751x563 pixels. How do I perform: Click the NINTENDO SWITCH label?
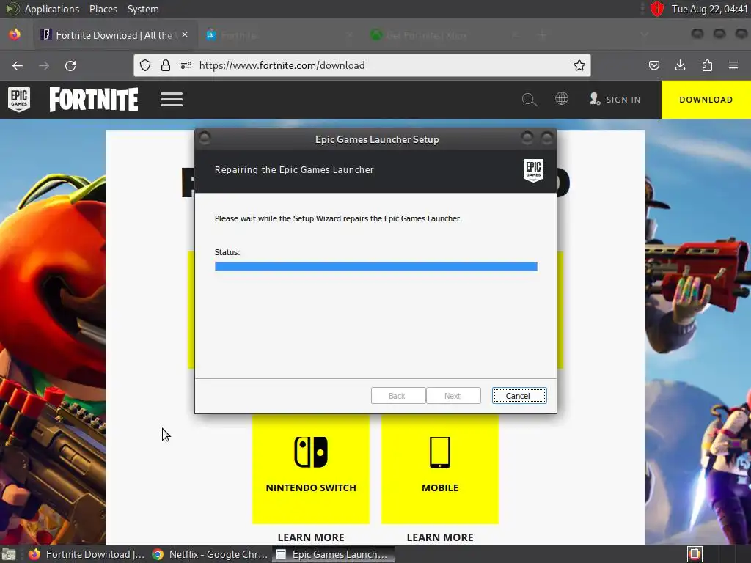311,487
